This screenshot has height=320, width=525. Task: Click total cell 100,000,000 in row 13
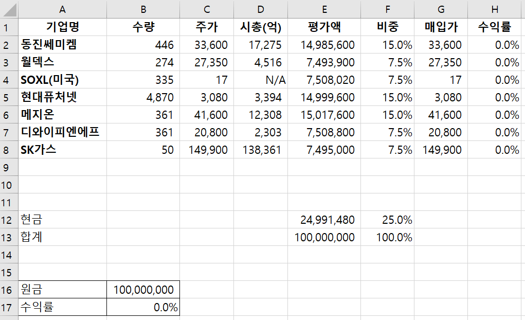tap(324, 237)
